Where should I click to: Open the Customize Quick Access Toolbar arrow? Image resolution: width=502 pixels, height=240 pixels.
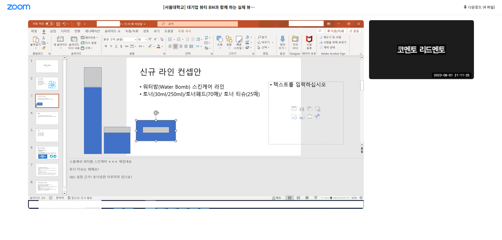pos(85,24)
